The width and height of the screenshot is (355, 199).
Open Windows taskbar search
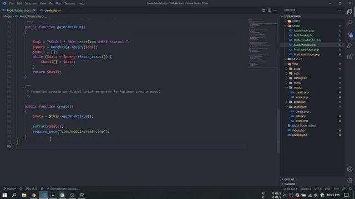pos(14,195)
